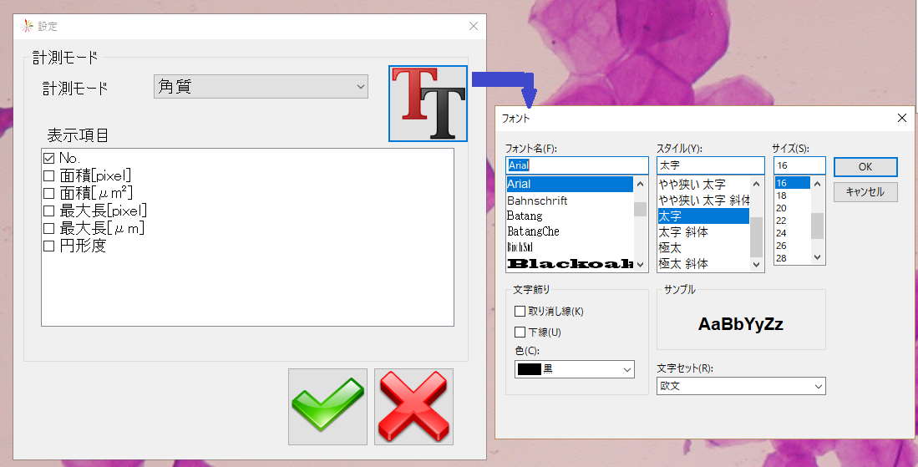This screenshot has width=918, height=467.
Task: Select 太字 斜体 in the style list
Action: click(682, 232)
